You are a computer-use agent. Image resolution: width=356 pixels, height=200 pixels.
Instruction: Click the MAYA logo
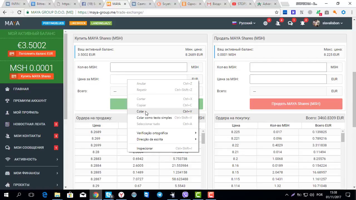(x=12, y=23)
